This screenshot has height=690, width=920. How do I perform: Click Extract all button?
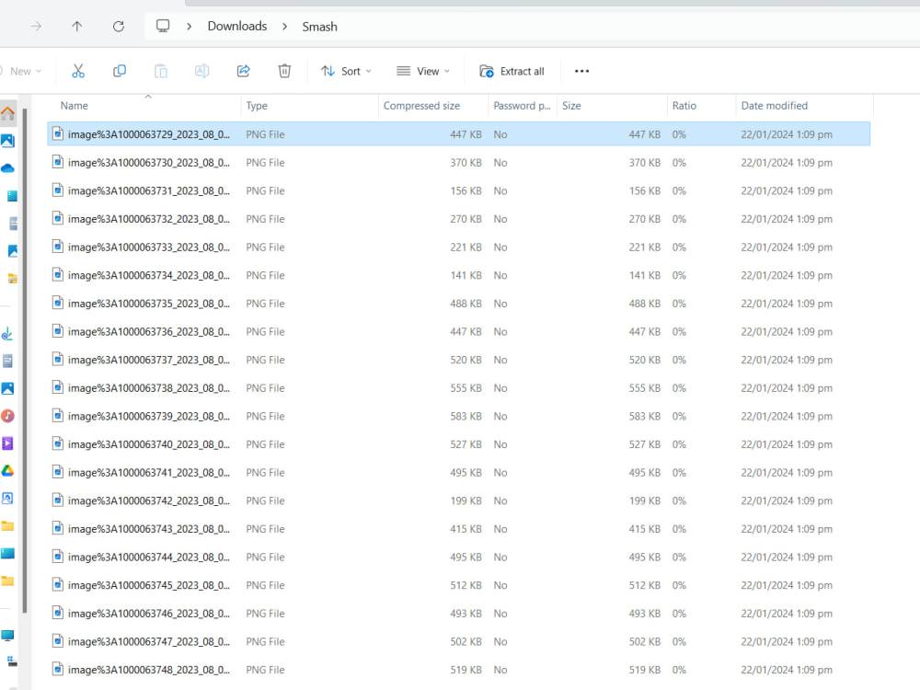[512, 71]
